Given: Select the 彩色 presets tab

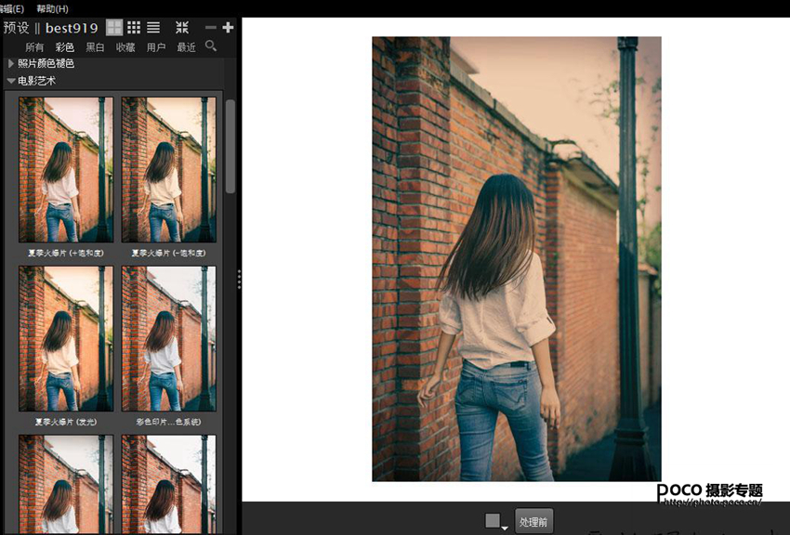Looking at the screenshot, I should click(64, 47).
